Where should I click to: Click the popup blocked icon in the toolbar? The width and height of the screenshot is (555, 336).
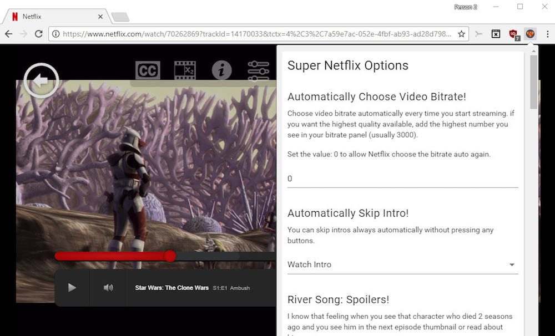coord(495,34)
